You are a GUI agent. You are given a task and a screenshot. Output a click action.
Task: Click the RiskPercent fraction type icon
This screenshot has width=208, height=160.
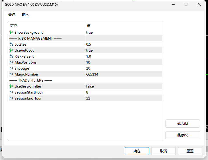pos(11,56)
